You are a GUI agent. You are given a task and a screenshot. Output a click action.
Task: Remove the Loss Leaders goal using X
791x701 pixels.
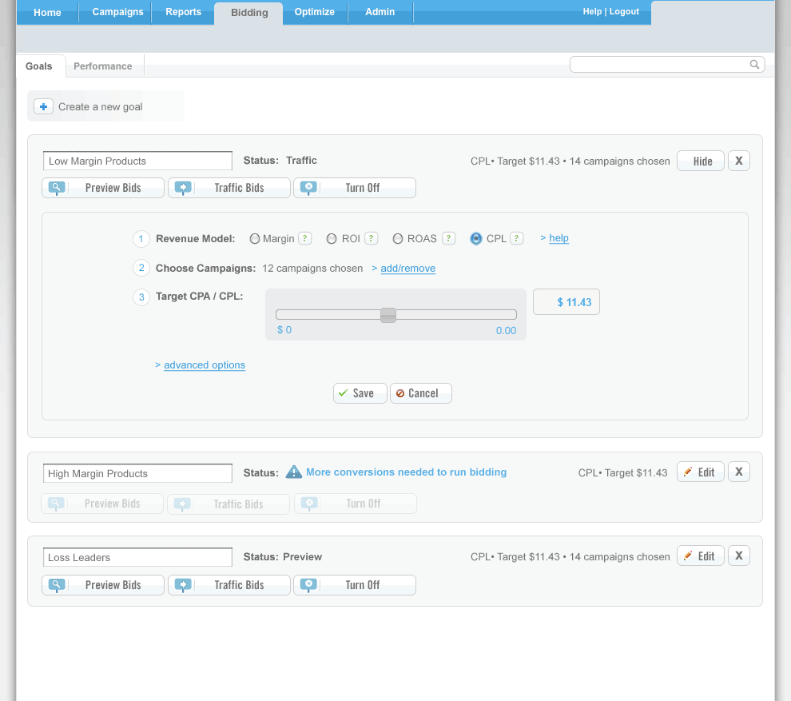(x=738, y=556)
